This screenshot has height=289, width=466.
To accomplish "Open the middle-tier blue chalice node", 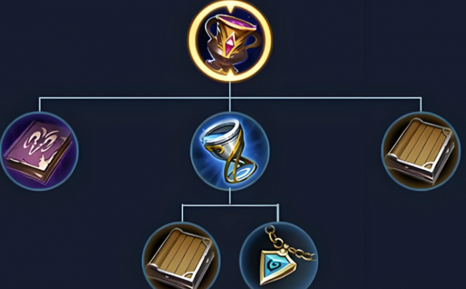I will [x=230, y=151].
